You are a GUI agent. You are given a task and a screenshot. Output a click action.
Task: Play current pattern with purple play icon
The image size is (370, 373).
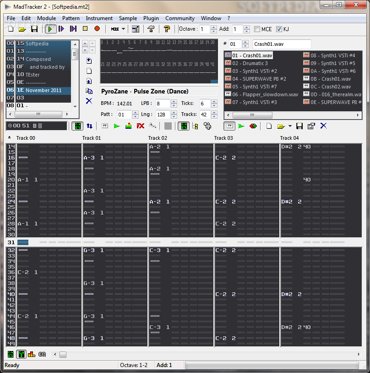61,29
